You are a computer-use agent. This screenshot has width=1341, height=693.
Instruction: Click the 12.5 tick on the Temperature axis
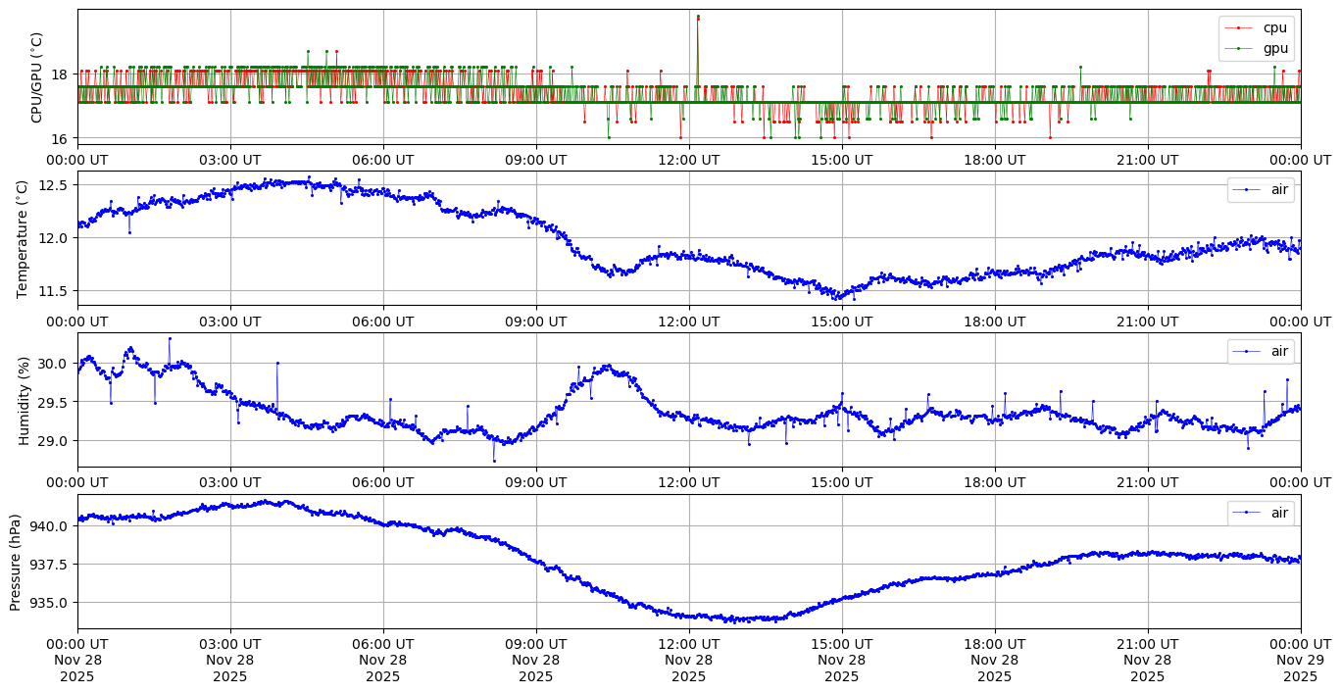pyautogui.click(x=51, y=185)
